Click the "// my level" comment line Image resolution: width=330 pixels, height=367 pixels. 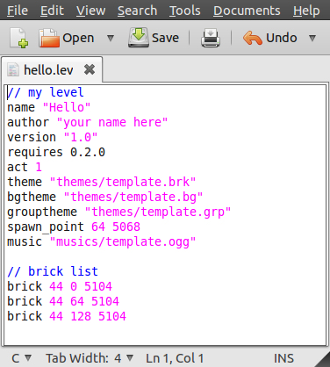[x=46, y=92]
